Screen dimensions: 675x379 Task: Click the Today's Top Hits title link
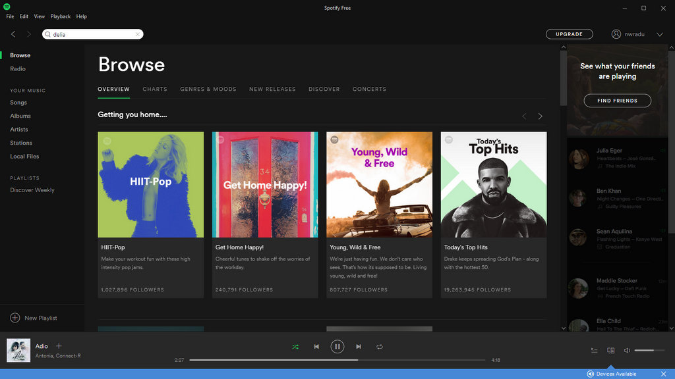tap(466, 247)
